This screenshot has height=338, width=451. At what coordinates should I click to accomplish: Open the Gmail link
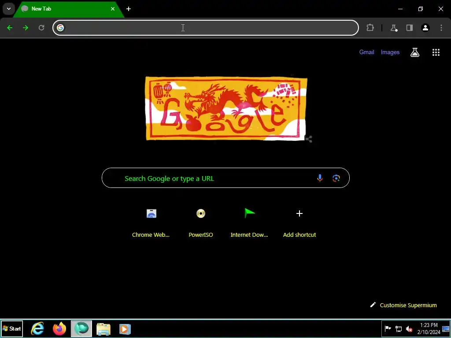tap(367, 52)
